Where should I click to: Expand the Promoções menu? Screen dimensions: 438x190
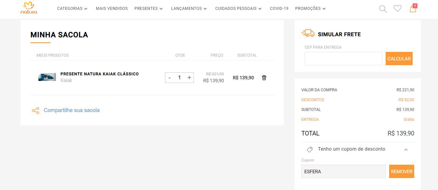310,9
